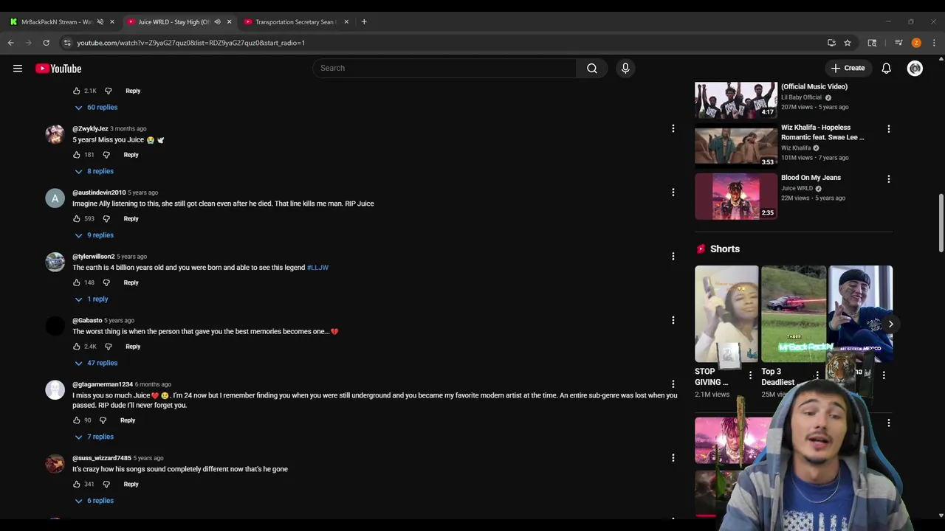Image resolution: width=945 pixels, height=531 pixels.
Task: Dislike the comment by @tylerwillson2
Action: coord(106,282)
